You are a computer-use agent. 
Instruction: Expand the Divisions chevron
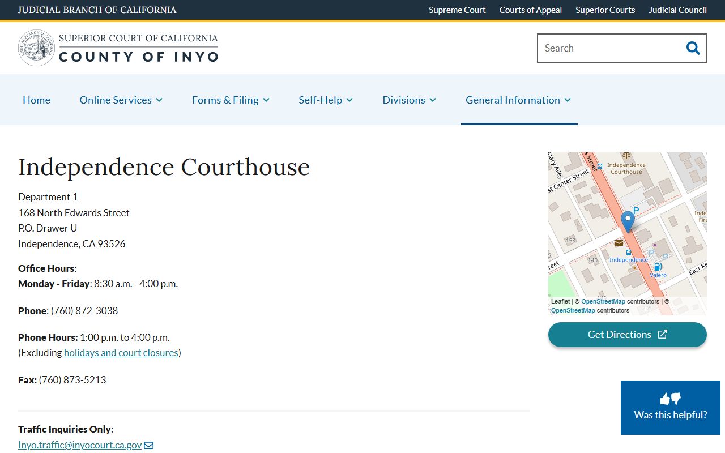pyautogui.click(x=433, y=100)
